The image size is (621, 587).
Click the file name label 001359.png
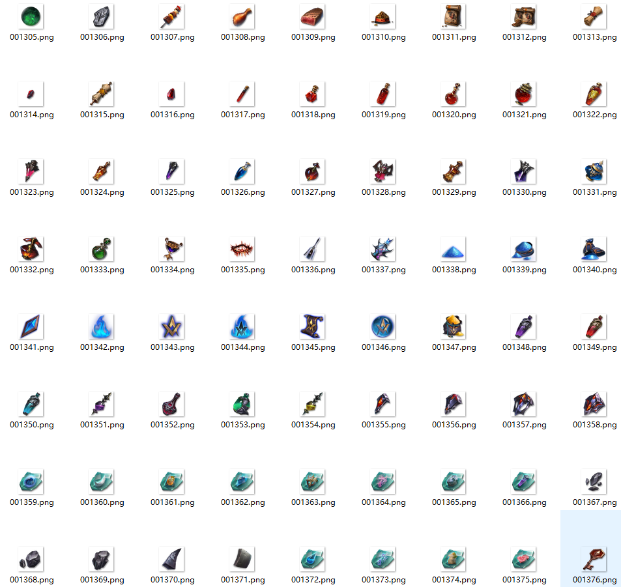pyautogui.click(x=31, y=502)
